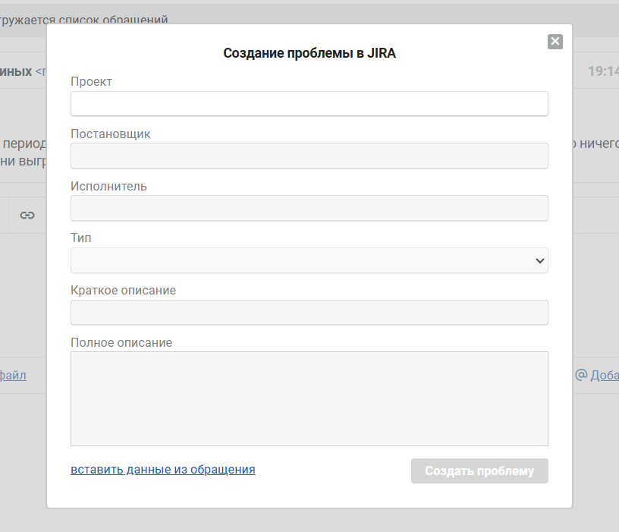Screen dimensions: 619x532
Task: Click the Проект field label
Action: tap(91, 81)
